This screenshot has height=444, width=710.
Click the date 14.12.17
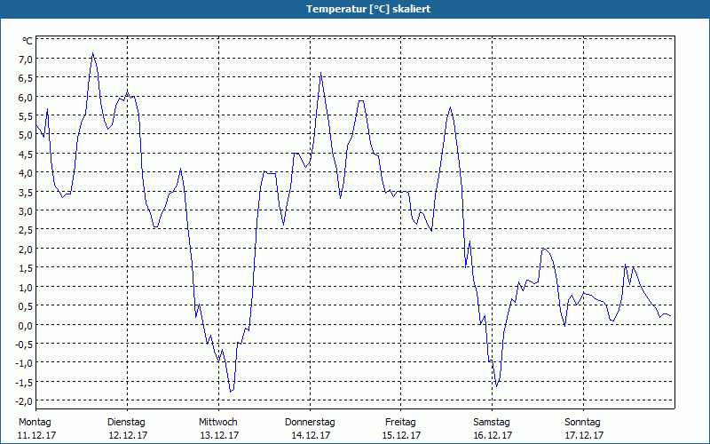(312, 435)
